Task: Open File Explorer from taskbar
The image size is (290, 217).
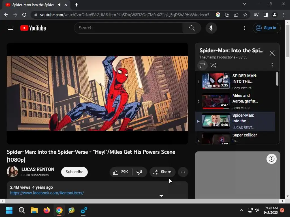Action: (34, 210)
